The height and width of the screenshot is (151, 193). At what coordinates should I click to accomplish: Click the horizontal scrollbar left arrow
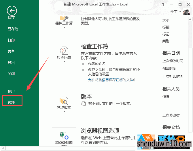[3, 148]
